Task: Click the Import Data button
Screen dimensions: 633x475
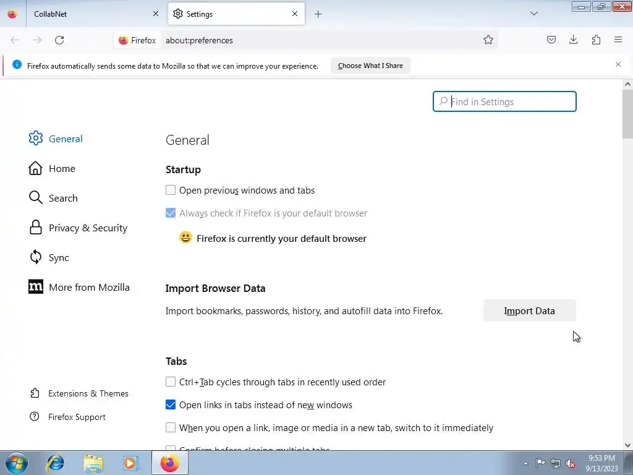Action: pyautogui.click(x=529, y=310)
